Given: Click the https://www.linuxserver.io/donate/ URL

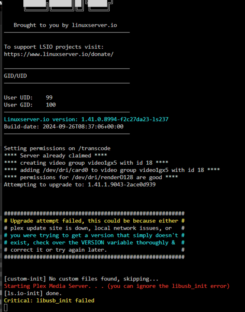Looking at the screenshot, I should (59, 54).
